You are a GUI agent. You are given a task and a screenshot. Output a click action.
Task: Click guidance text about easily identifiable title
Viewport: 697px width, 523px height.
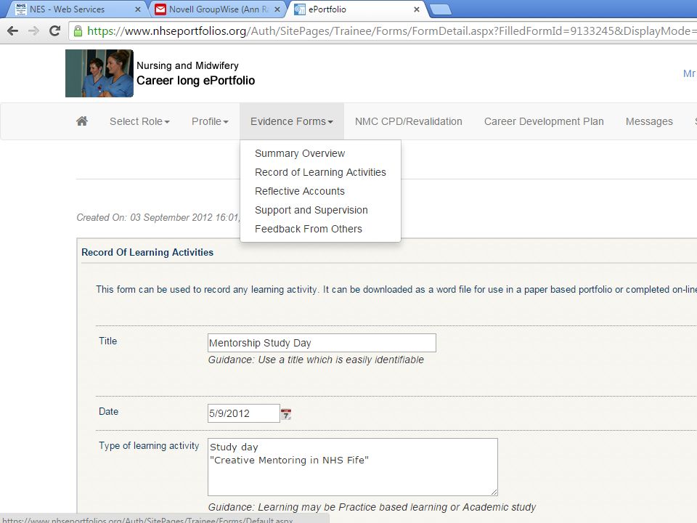pos(316,360)
